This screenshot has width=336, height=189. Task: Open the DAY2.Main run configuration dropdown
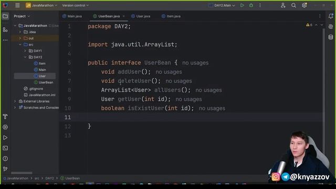[222, 5]
